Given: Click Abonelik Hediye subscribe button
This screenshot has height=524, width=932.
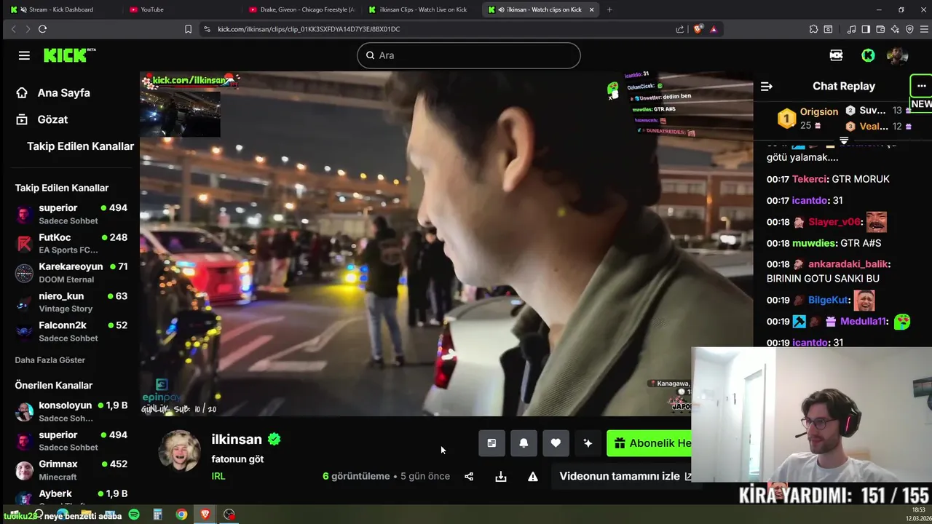Looking at the screenshot, I should [649, 443].
